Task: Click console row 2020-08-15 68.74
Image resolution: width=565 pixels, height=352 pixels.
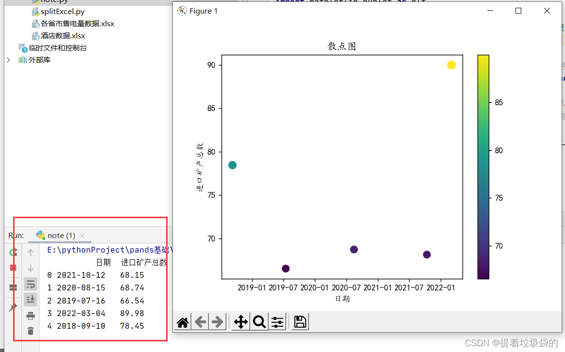Action: coord(96,288)
